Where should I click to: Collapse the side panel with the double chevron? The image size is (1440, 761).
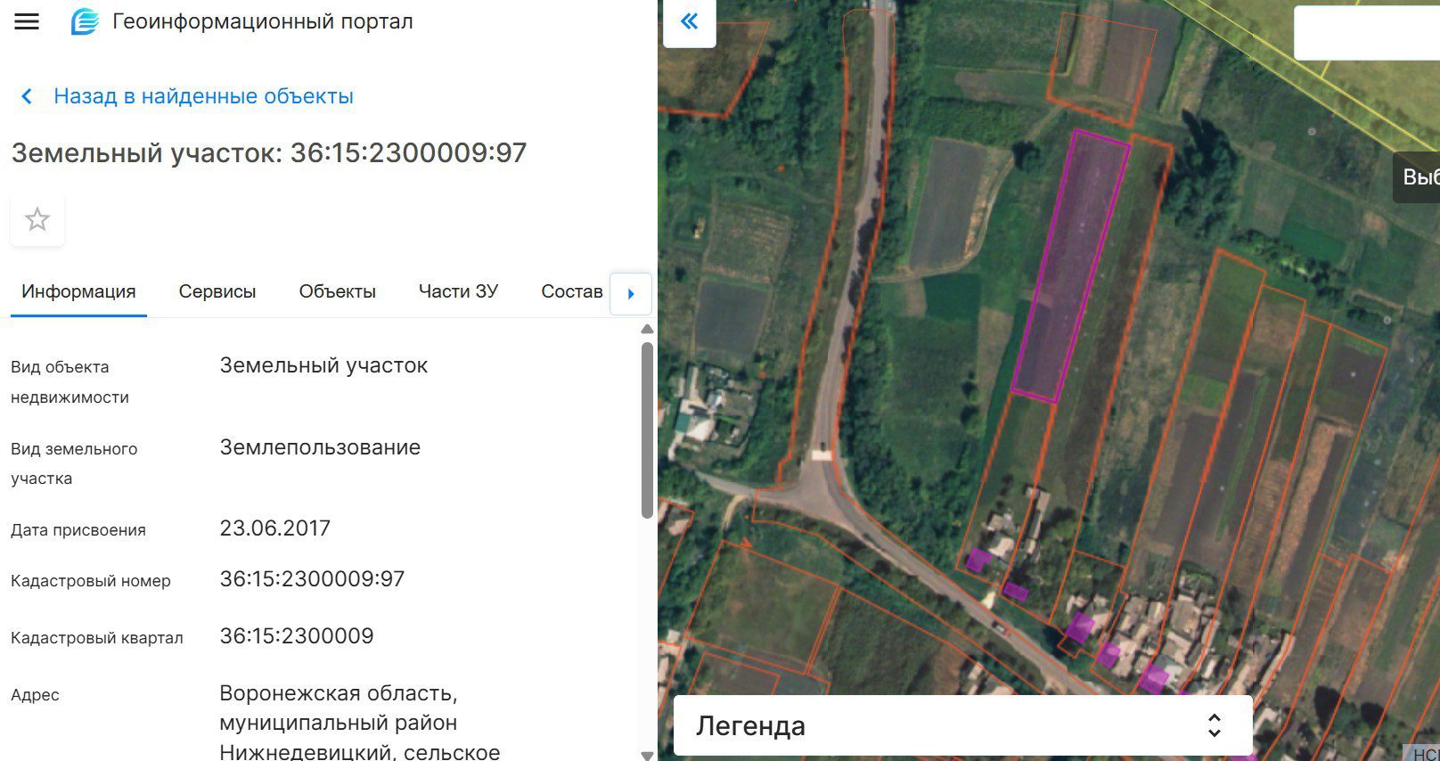(690, 22)
